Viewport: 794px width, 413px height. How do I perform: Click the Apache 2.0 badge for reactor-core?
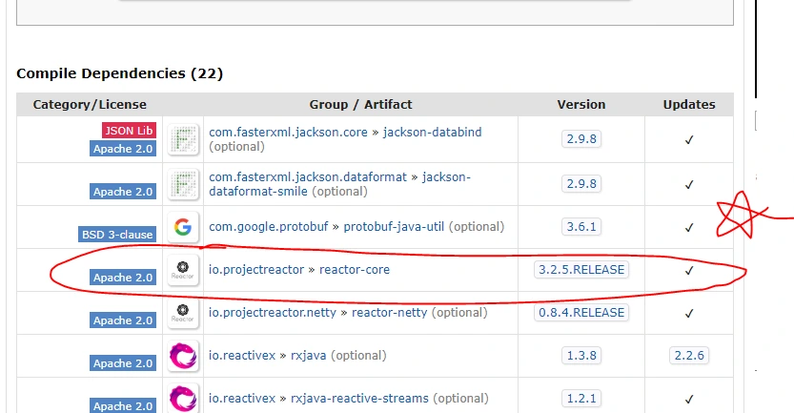[x=123, y=278]
